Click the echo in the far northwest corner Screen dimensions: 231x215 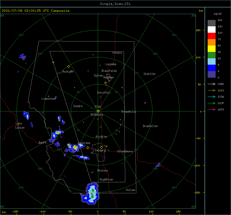[x=23, y=57]
